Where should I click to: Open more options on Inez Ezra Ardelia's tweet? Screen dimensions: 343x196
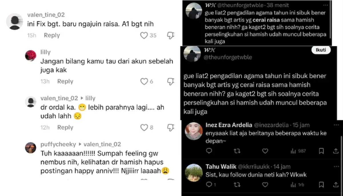(x=336, y=125)
